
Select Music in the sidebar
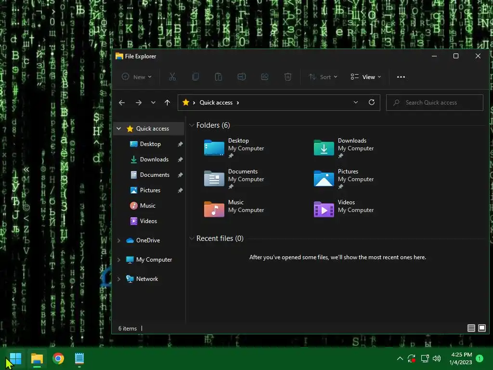[x=148, y=205]
